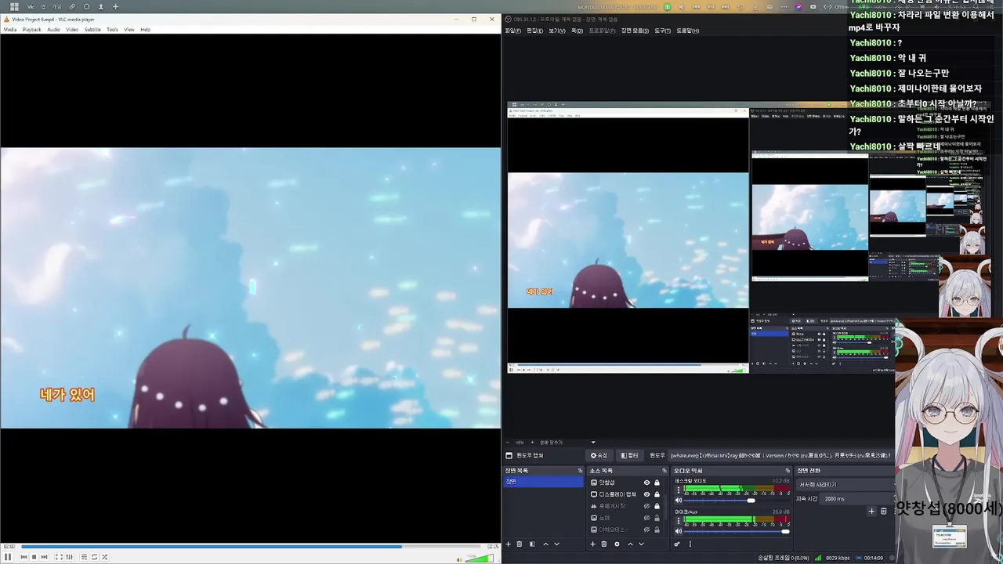Click the person icon in top bar
Image resolution: width=1003 pixels, height=564 pixels.
pyautogui.click(x=100, y=7)
